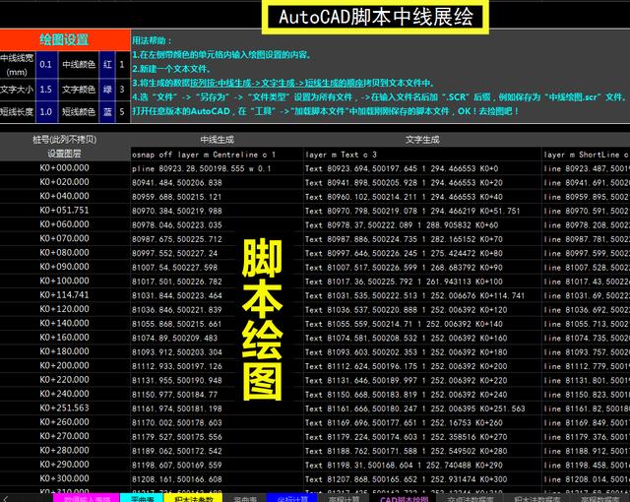Select the text size value 1.5 cell

(46, 90)
